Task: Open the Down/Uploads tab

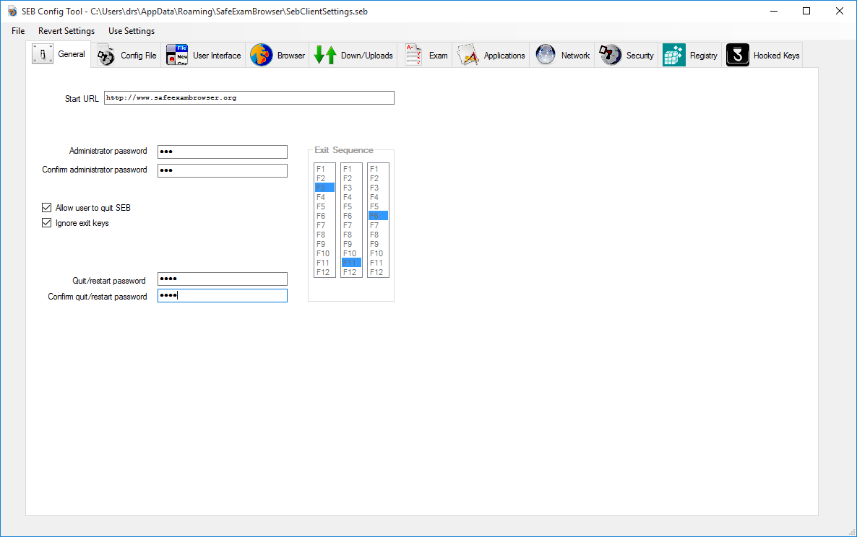Action: pos(353,55)
